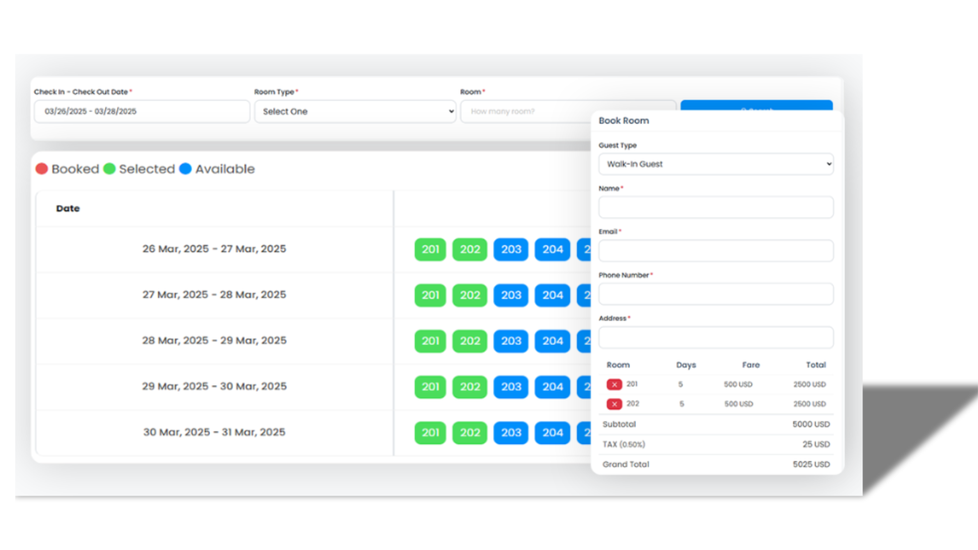Viewport: 978px width, 550px height.
Task: Select room 204 for 29 Mar - 30 Mar
Action: 552,387
